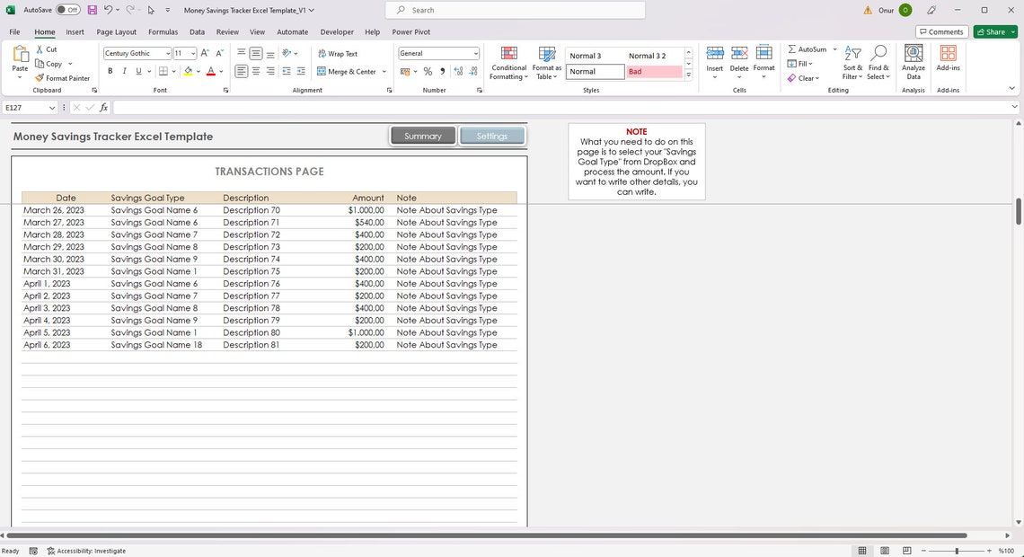
Task: Toggle italic formatting
Action: (x=124, y=71)
